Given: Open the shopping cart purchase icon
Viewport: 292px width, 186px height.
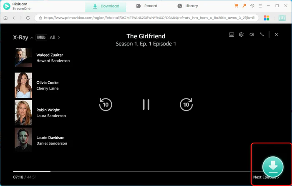Looking at the screenshot, I should (237, 6).
